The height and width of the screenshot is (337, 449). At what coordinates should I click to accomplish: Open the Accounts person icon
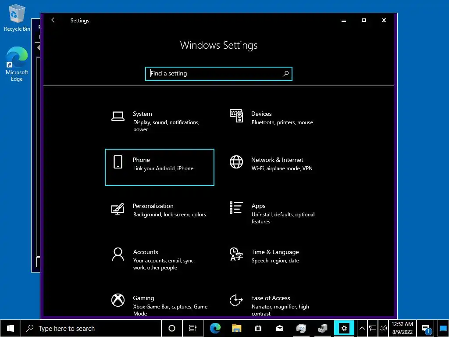click(x=118, y=254)
